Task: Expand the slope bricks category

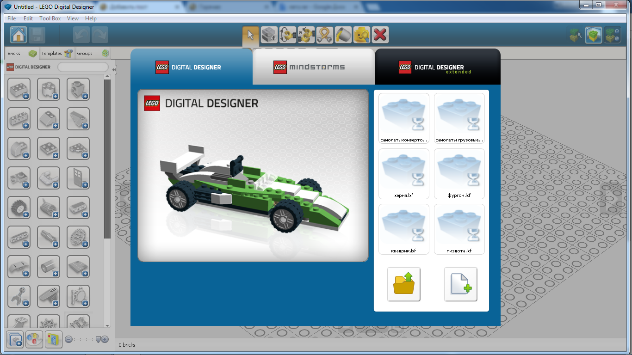Action: point(49,119)
